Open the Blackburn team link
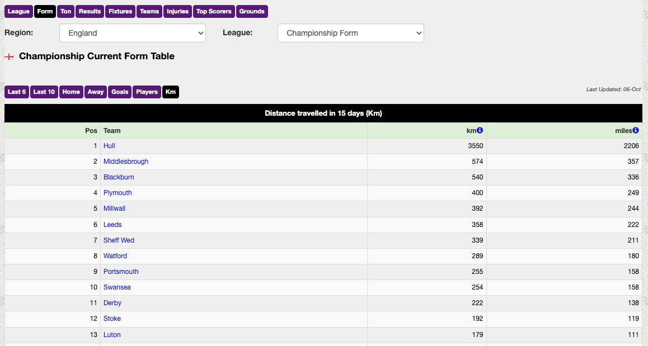 click(119, 177)
